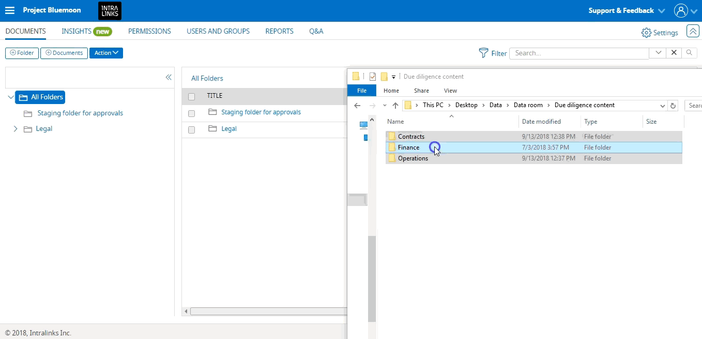This screenshot has width=702, height=339.
Task: Collapse the folder tree panel double-chevron
Action: (x=168, y=77)
